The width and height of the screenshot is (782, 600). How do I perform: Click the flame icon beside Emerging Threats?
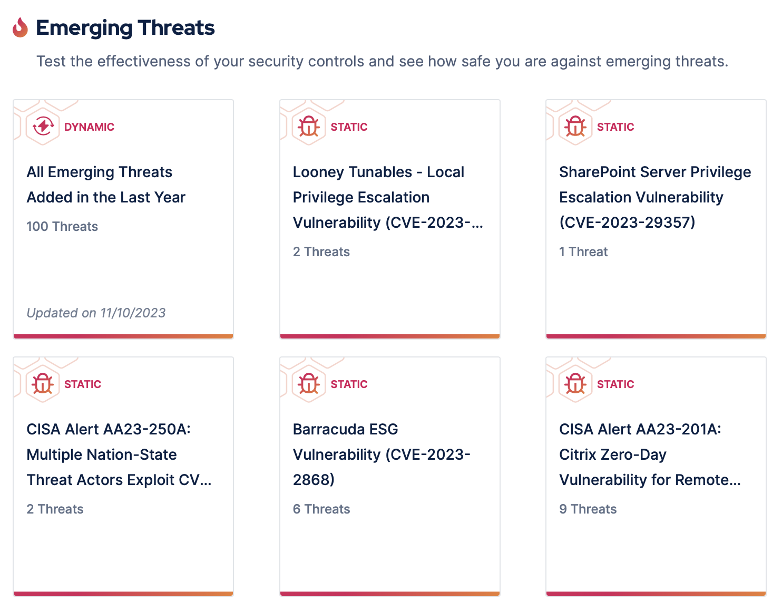pos(20,28)
